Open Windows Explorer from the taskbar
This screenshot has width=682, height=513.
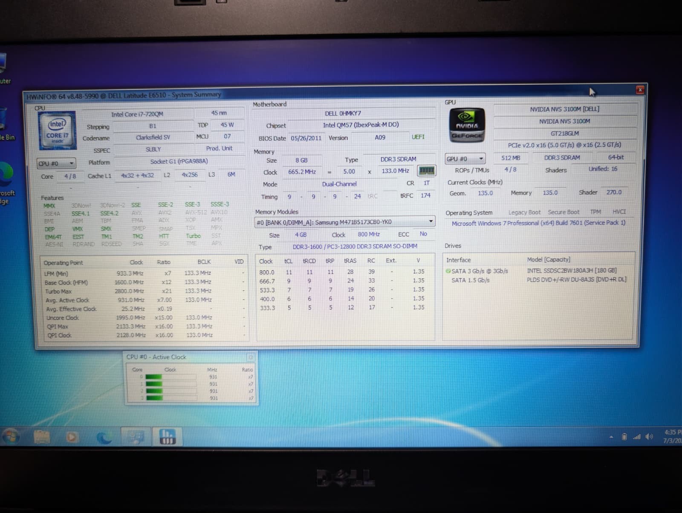pyautogui.click(x=42, y=437)
